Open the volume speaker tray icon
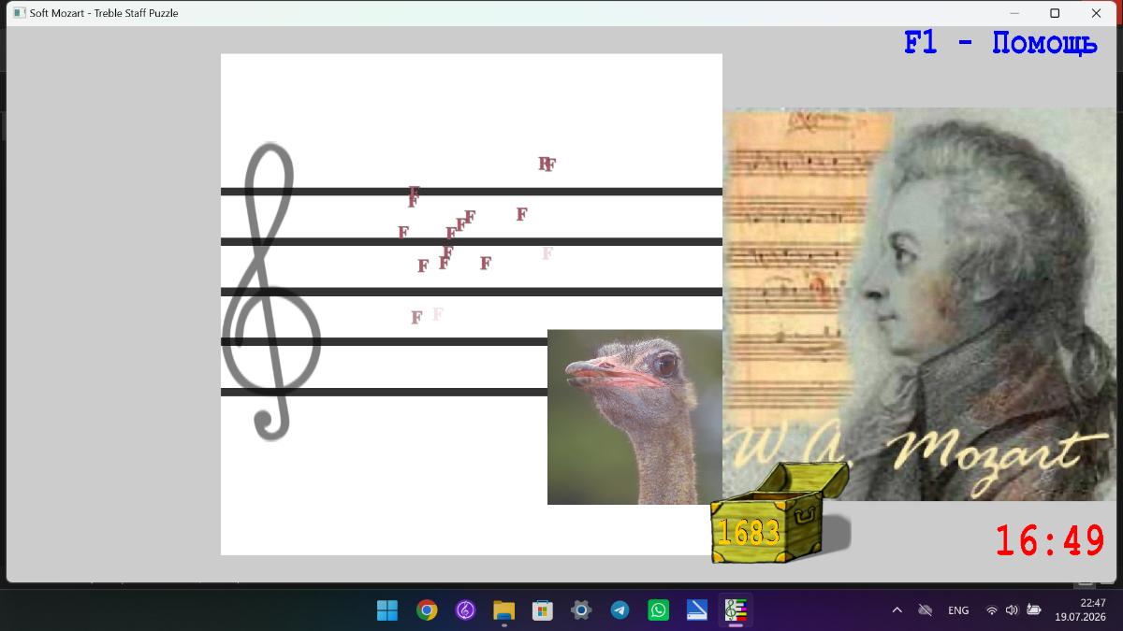 click(x=1012, y=610)
